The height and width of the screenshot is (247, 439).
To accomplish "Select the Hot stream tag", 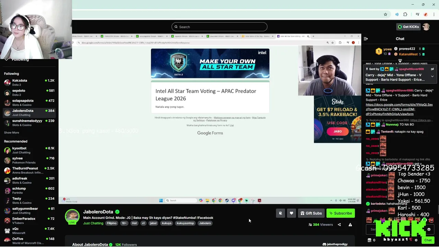I will click(x=134, y=223).
